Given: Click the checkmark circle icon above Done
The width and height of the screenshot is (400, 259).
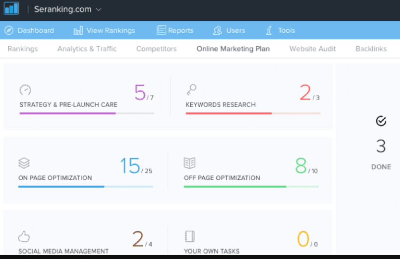Looking at the screenshot, I should [381, 121].
